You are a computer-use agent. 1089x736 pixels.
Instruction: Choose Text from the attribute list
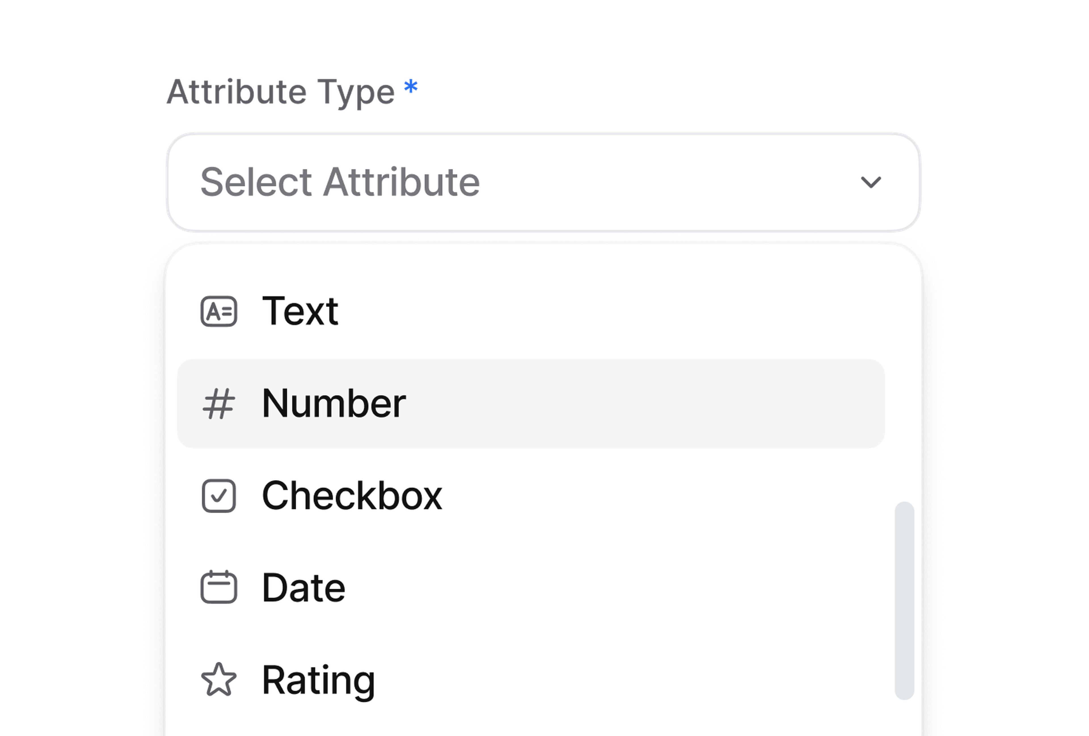click(300, 311)
